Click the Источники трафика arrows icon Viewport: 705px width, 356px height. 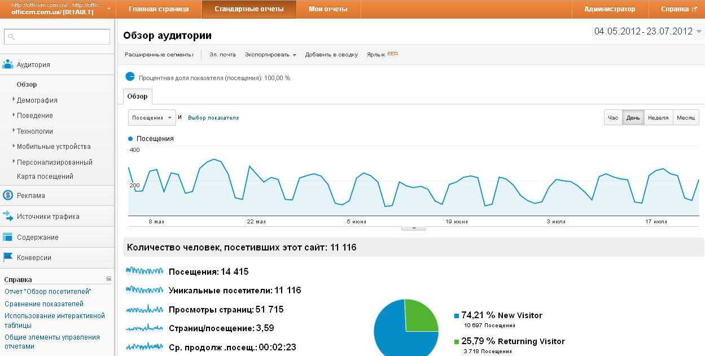(8, 216)
